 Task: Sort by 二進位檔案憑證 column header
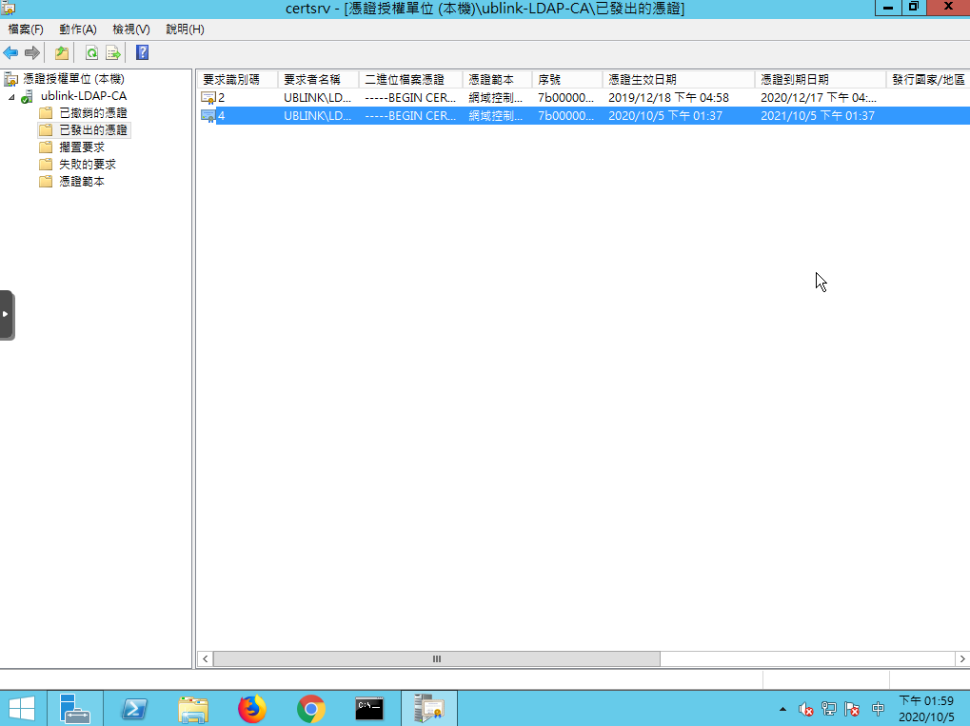pyautogui.click(x=411, y=80)
